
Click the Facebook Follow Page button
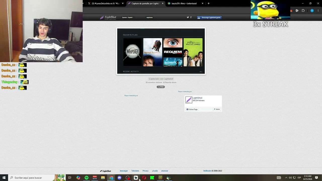click(x=192, y=109)
